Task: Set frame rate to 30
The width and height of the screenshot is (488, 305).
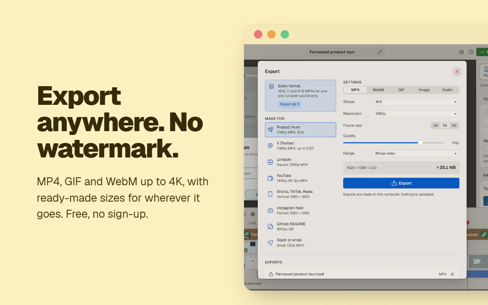Action: tap(445, 125)
